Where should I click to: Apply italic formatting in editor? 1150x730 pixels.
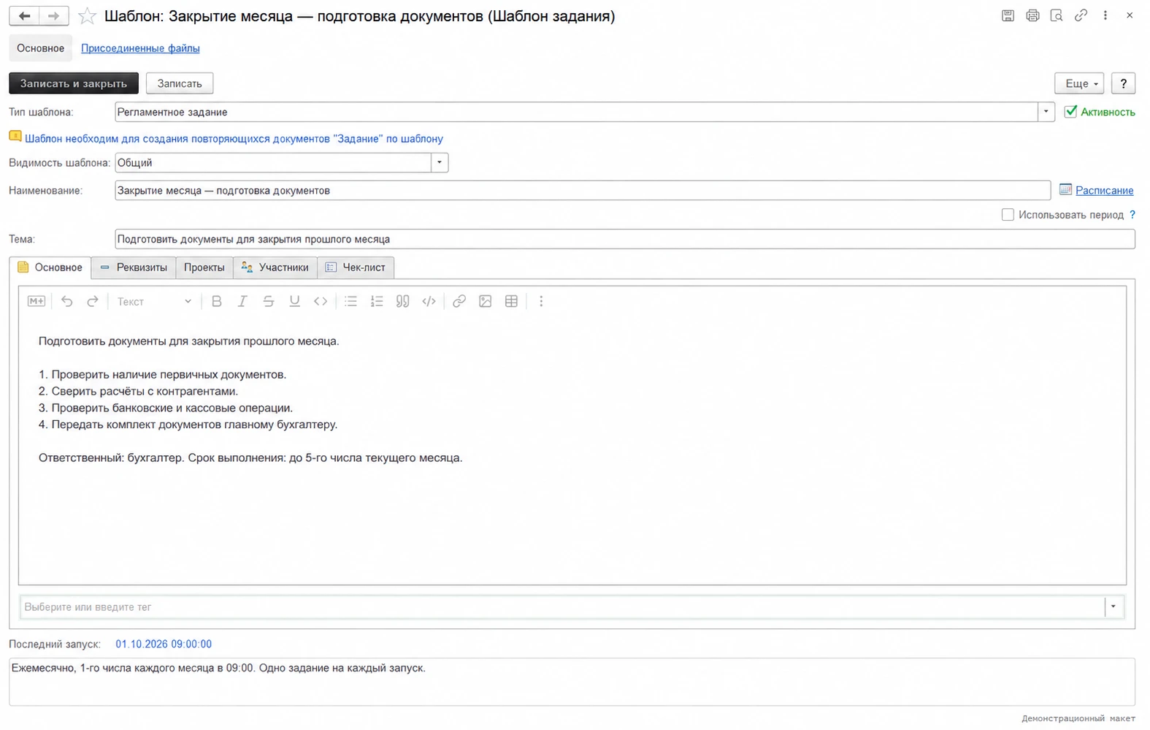pos(242,301)
